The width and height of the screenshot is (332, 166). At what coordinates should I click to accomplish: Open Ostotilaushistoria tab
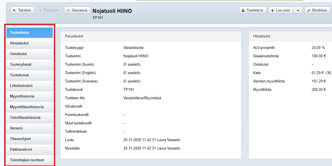[x=30, y=118]
